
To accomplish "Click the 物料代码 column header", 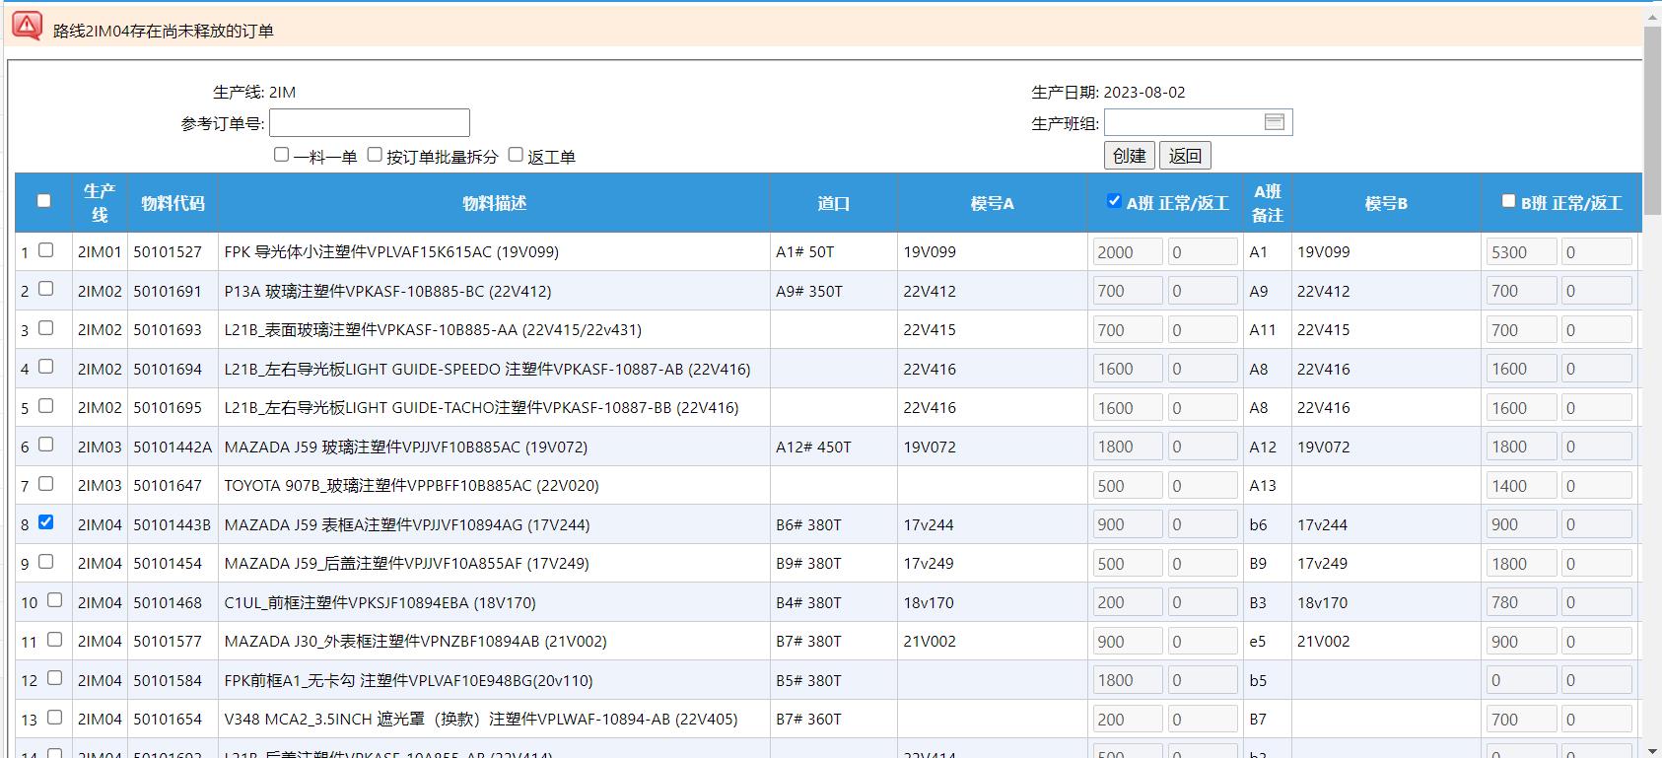I will (x=173, y=203).
